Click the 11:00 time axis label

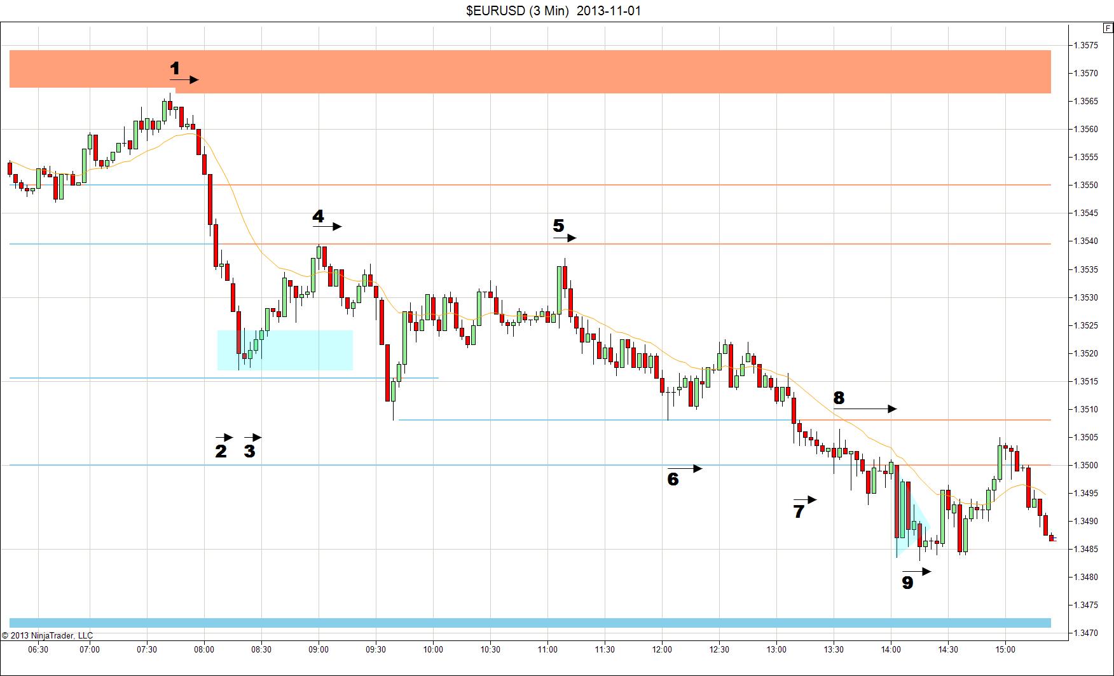point(547,649)
